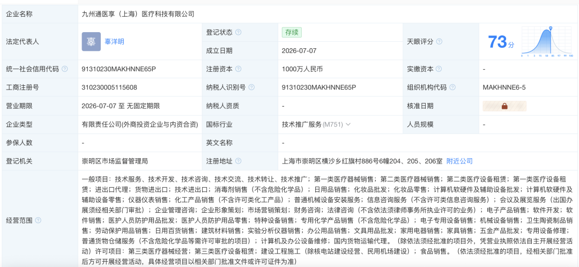Select the 国标行业 label
The width and height of the screenshot is (579, 267).
pos(219,124)
